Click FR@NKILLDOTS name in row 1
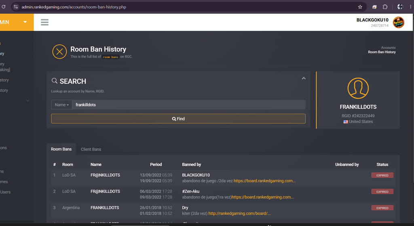 coord(105,175)
